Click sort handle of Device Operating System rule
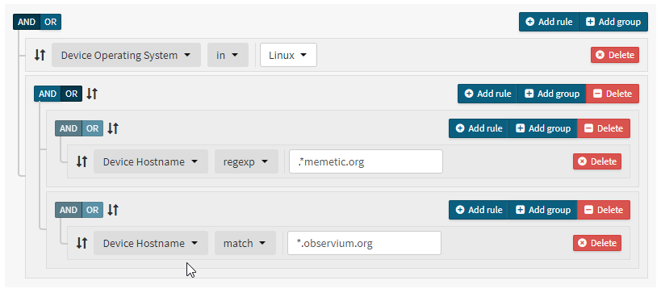Image resolution: width=661 pixels, height=293 pixels. click(40, 55)
